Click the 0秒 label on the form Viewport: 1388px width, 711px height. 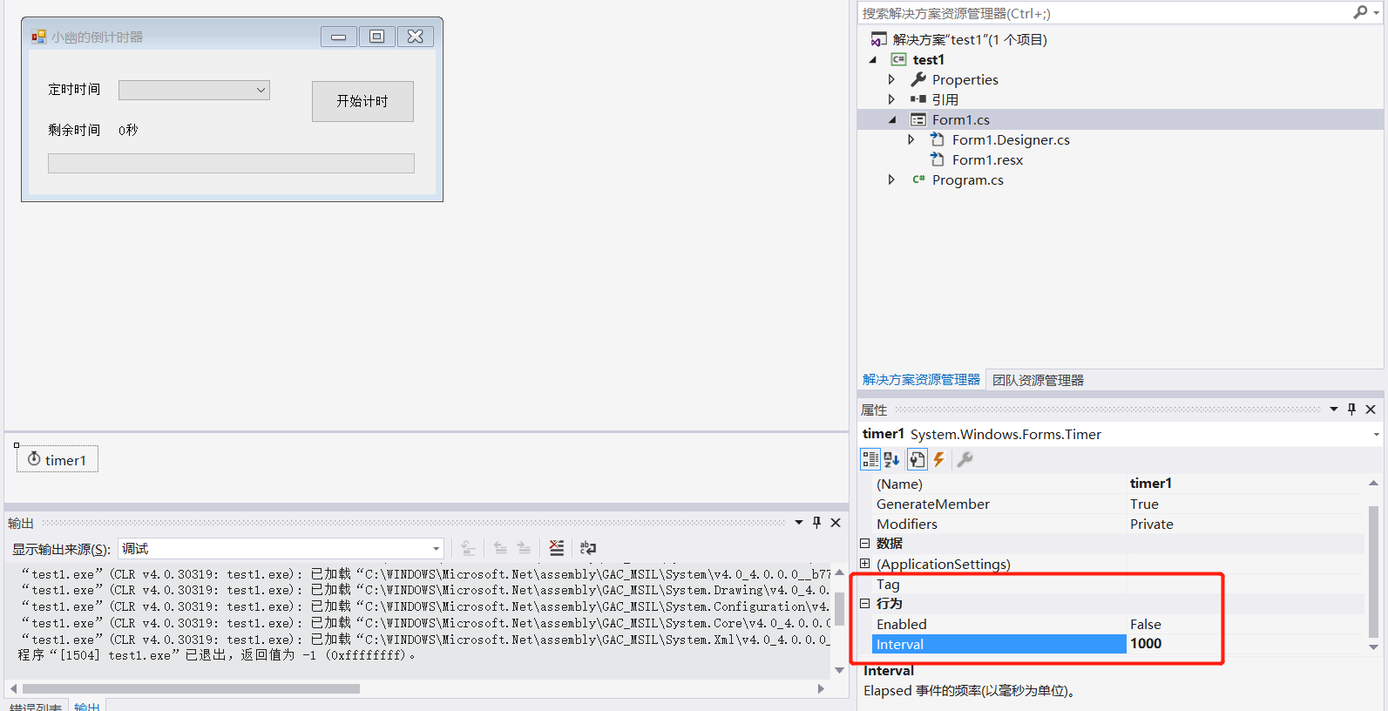pos(128,130)
